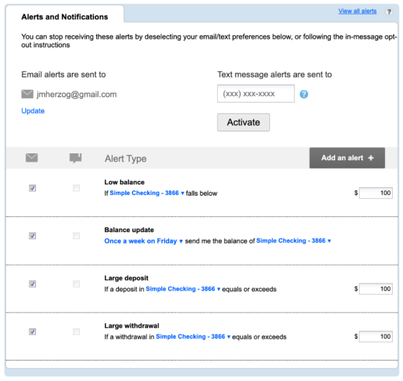Select the Alerts and Notifications tab
Image resolution: width=403 pixels, height=381 pixels.
(64, 17)
